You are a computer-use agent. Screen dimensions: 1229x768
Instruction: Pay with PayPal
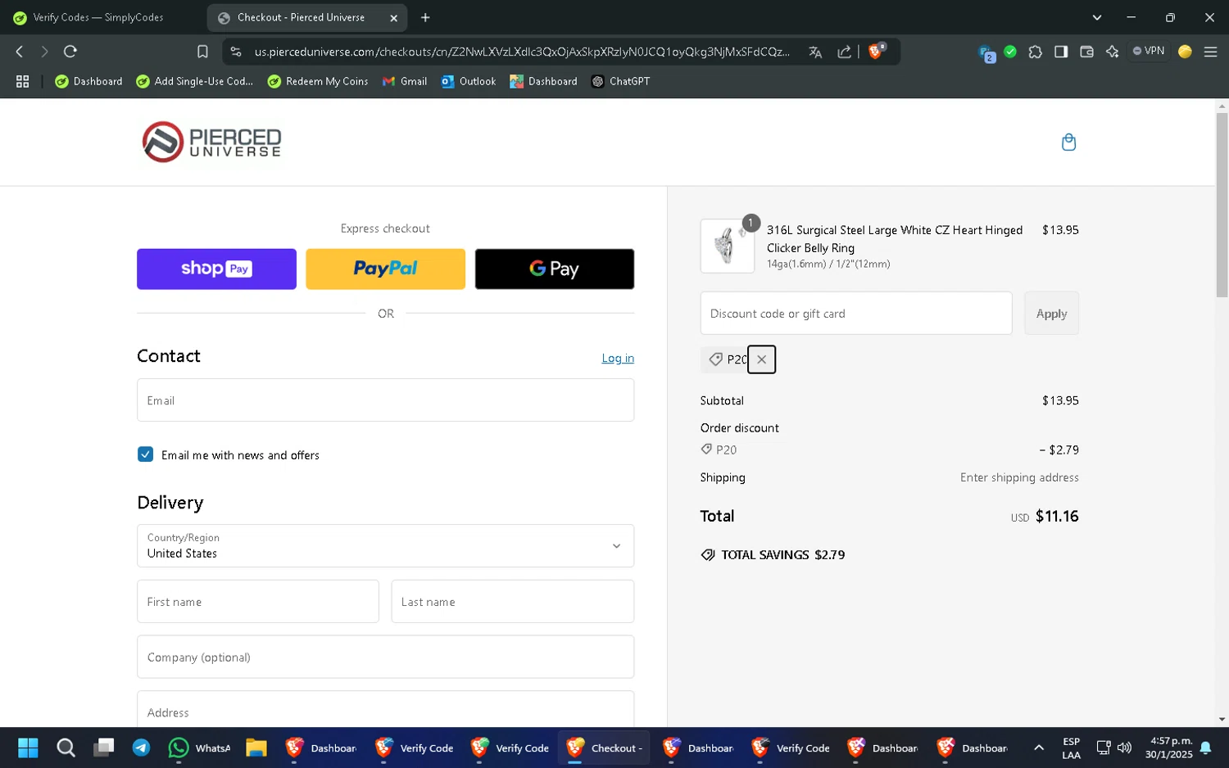coord(385,269)
